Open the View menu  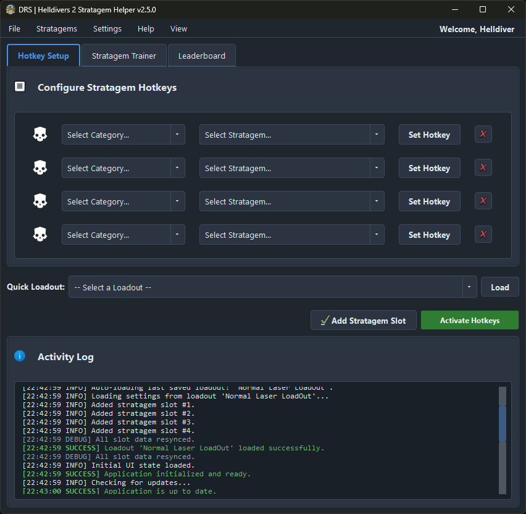[x=179, y=29]
